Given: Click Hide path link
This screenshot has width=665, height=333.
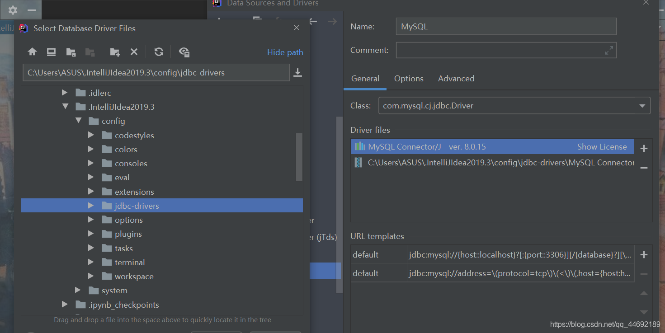Looking at the screenshot, I should (x=285, y=52).
